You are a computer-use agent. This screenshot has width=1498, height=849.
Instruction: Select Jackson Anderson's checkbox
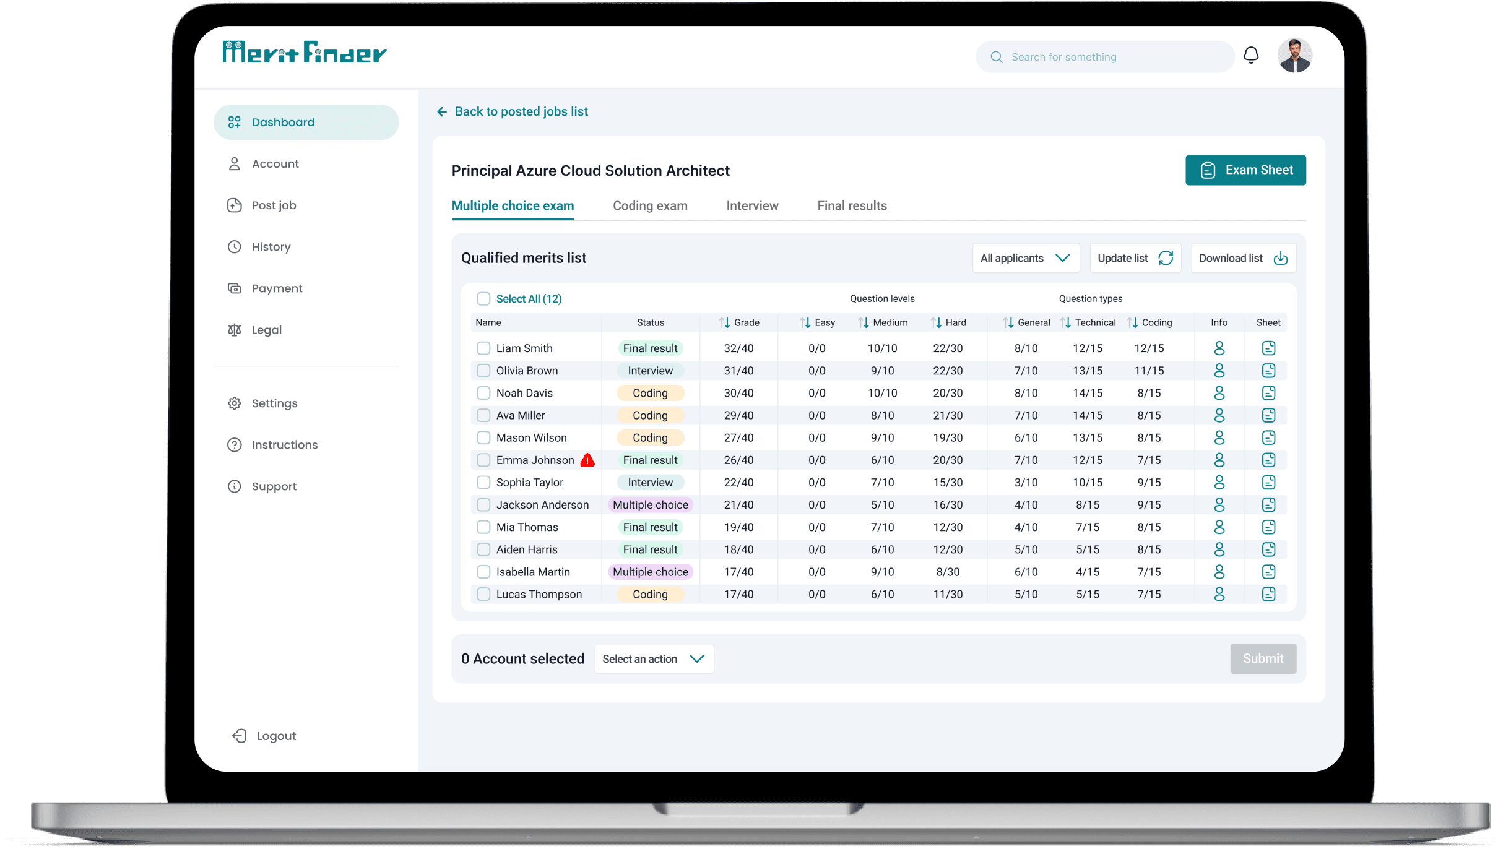(483, 505)
